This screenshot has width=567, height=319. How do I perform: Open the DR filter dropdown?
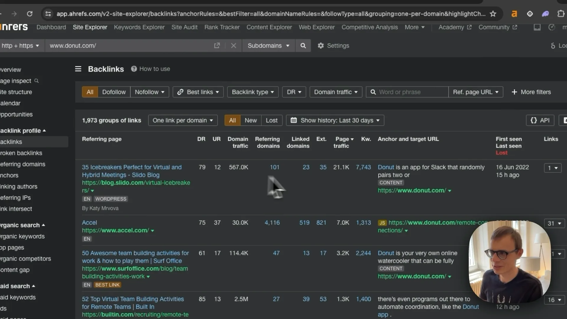[294, 92]
